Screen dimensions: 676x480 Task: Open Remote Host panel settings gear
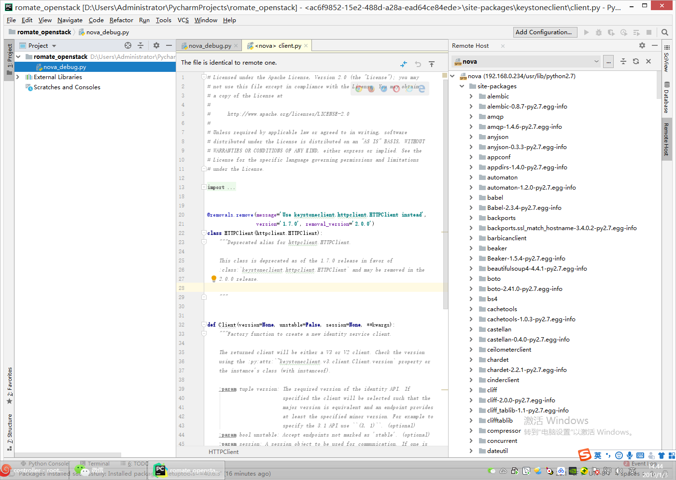coord(642,45)
